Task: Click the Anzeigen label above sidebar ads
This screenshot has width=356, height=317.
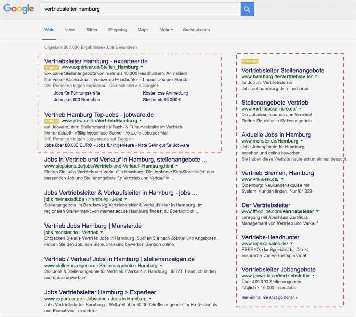Action: tap(250, 61)
